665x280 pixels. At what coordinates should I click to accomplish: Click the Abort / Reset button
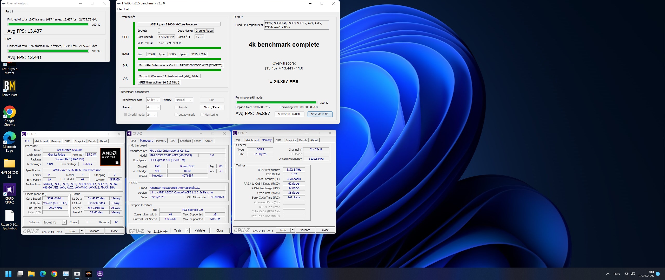tap(212, 107)
